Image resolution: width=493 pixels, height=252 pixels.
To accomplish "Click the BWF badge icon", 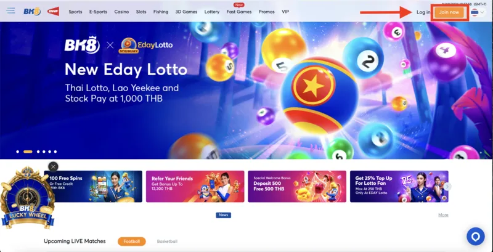I will 53,12.
